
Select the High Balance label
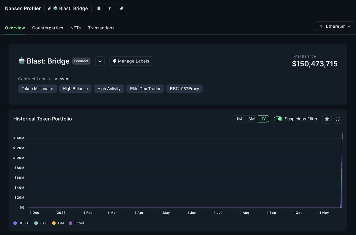pos(75,89)
